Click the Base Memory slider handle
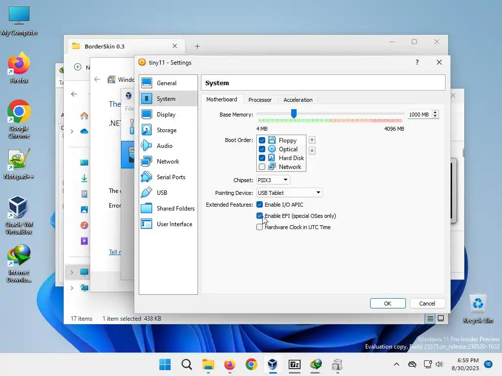Image resolution: width=502 pixels, height=376 pixels. point(294,114)
